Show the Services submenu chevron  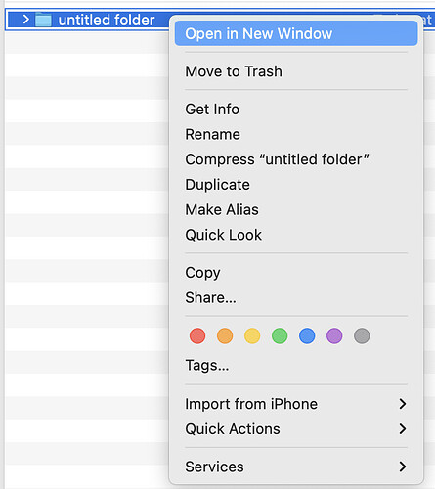coord(403,467)
